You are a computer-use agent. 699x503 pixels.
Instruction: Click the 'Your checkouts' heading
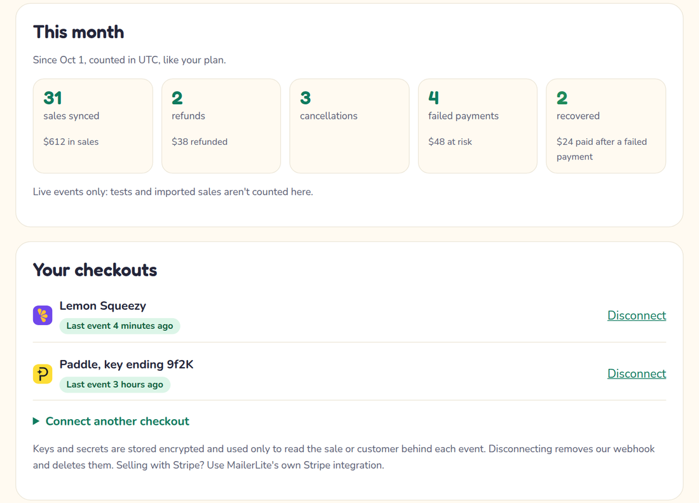point(95,270)
